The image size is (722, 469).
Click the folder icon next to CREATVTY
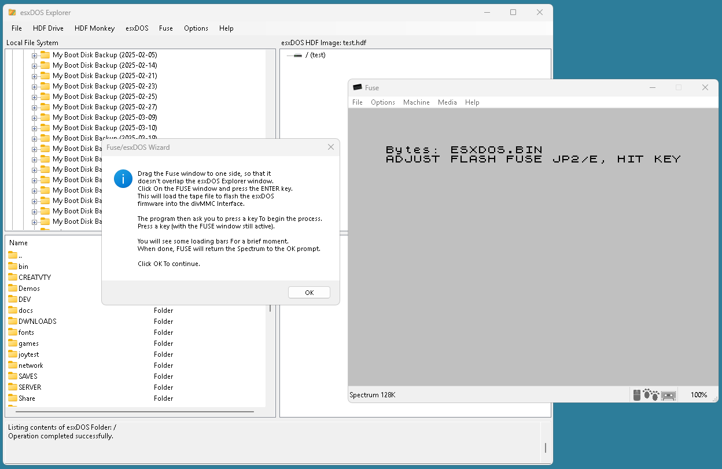[13, 277]
